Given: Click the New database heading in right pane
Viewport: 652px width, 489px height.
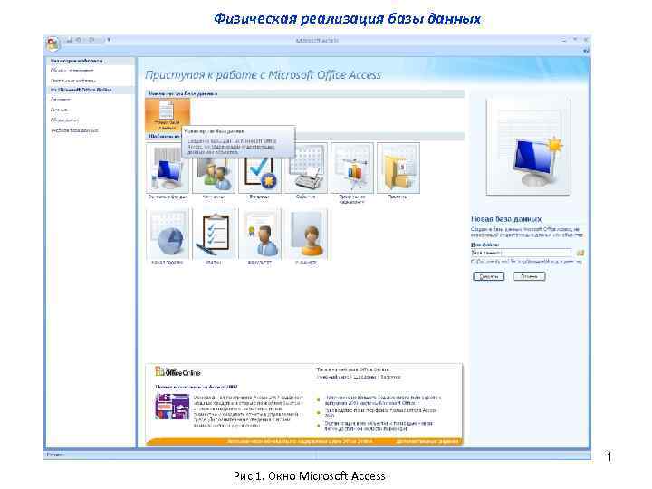Looking at the screenshot, I should click(x=506, y=219).
